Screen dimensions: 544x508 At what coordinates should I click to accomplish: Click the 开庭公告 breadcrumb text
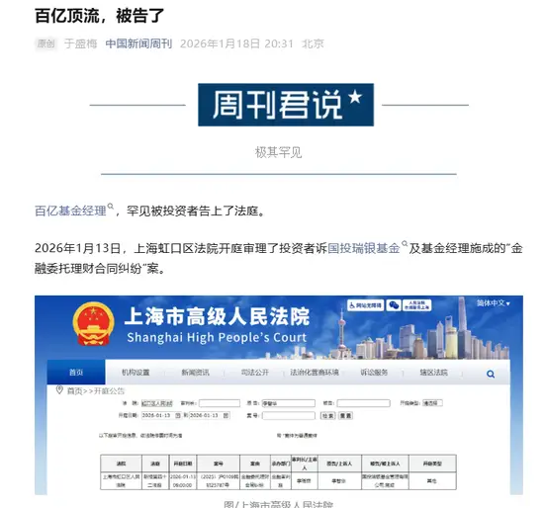pos(109,391)
